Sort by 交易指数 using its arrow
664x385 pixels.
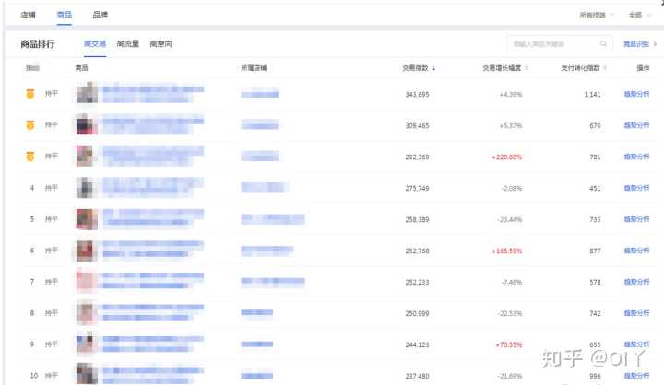pyautogui.click(x=433, y=68)
